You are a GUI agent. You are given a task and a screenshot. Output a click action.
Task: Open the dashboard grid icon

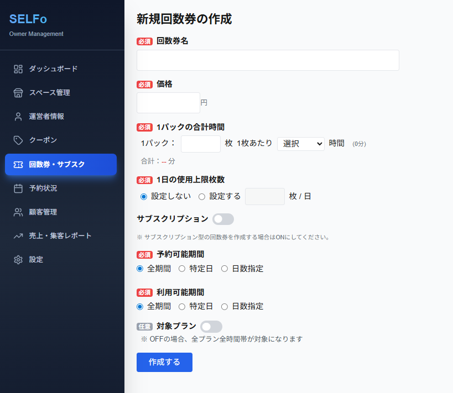pos(18,69)
